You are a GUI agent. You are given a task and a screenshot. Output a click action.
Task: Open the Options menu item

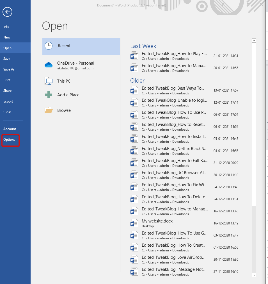(9, 140)
